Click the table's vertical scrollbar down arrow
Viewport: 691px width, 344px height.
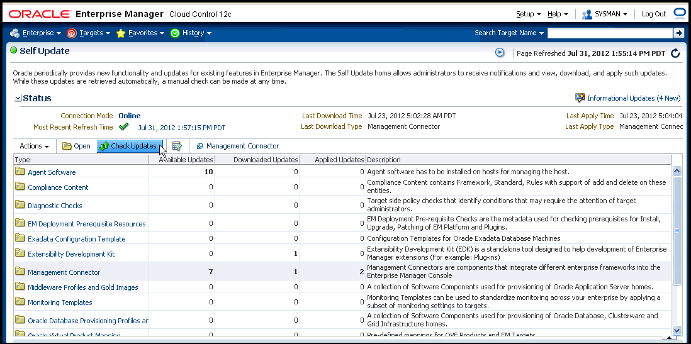[x=677, y=330]
